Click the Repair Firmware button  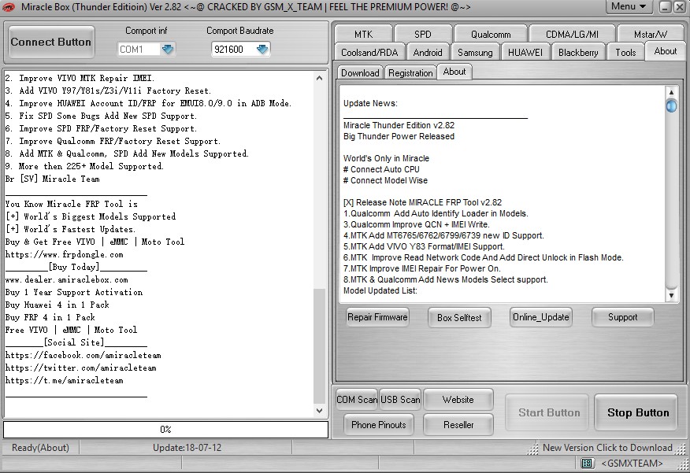pyautogui.click(x=377, y=317)
